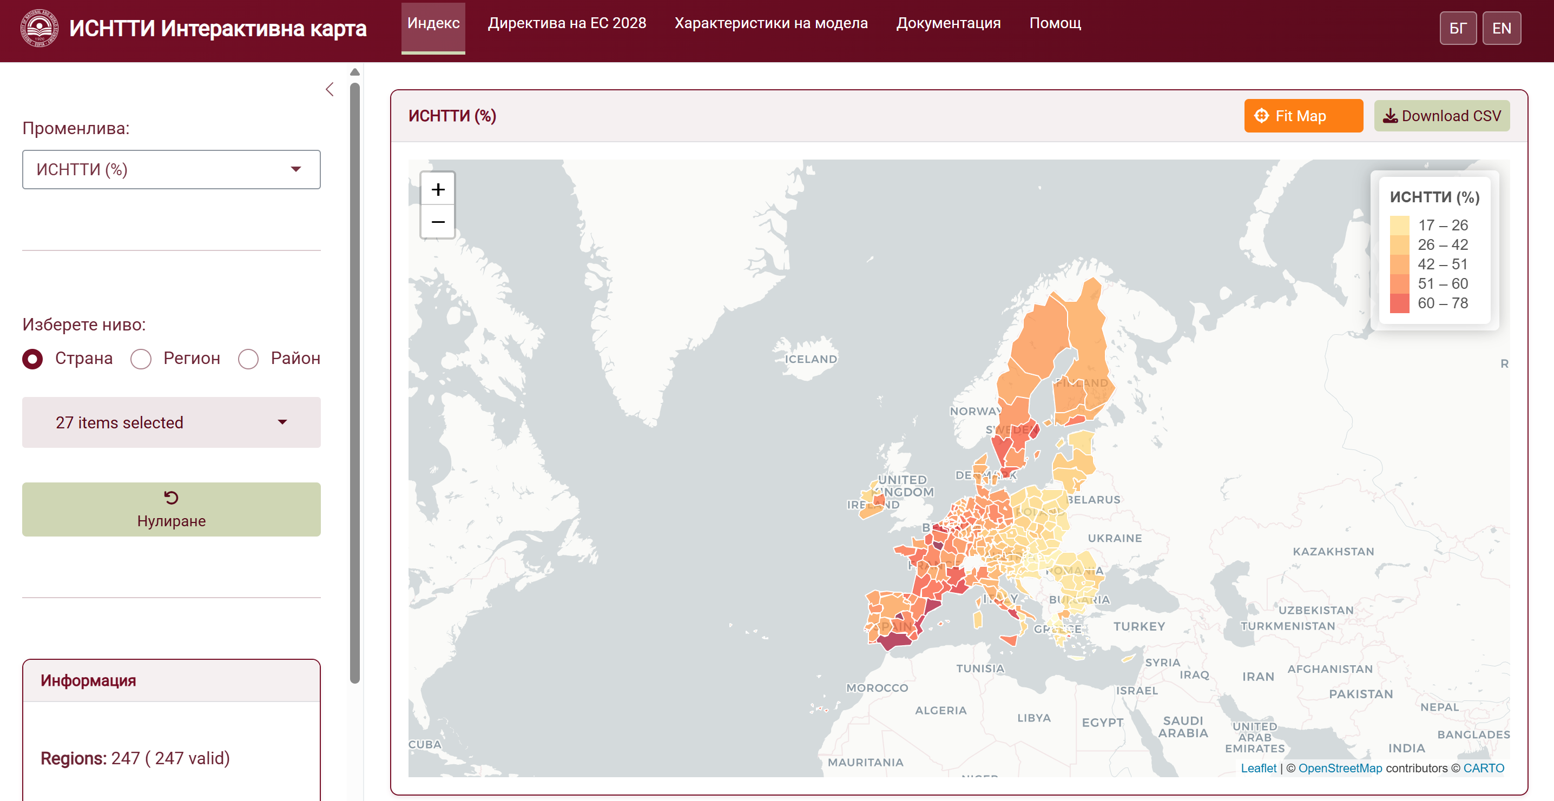This screenshot has height=801, width=1554.
Task: Select the Район level radio button
Action: [248, 359]
